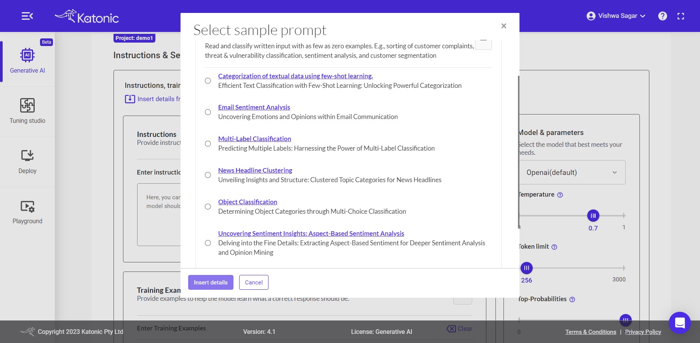The image size is (700, 343).
Task: Click the Version: 4.1 footer text
Action: pyautogui.click(x=259, y=332)
